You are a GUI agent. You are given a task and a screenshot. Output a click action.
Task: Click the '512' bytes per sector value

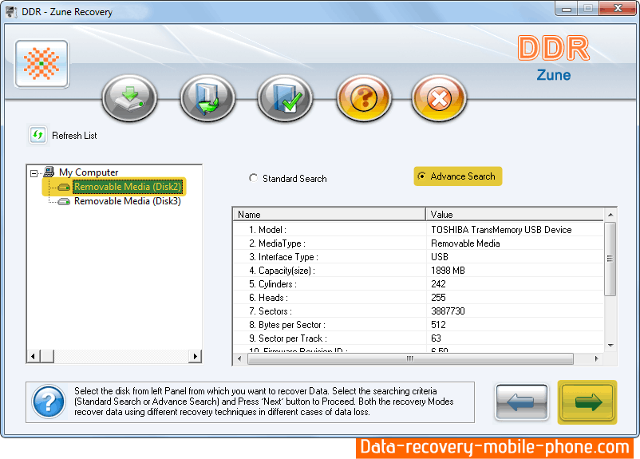[438, 325]
